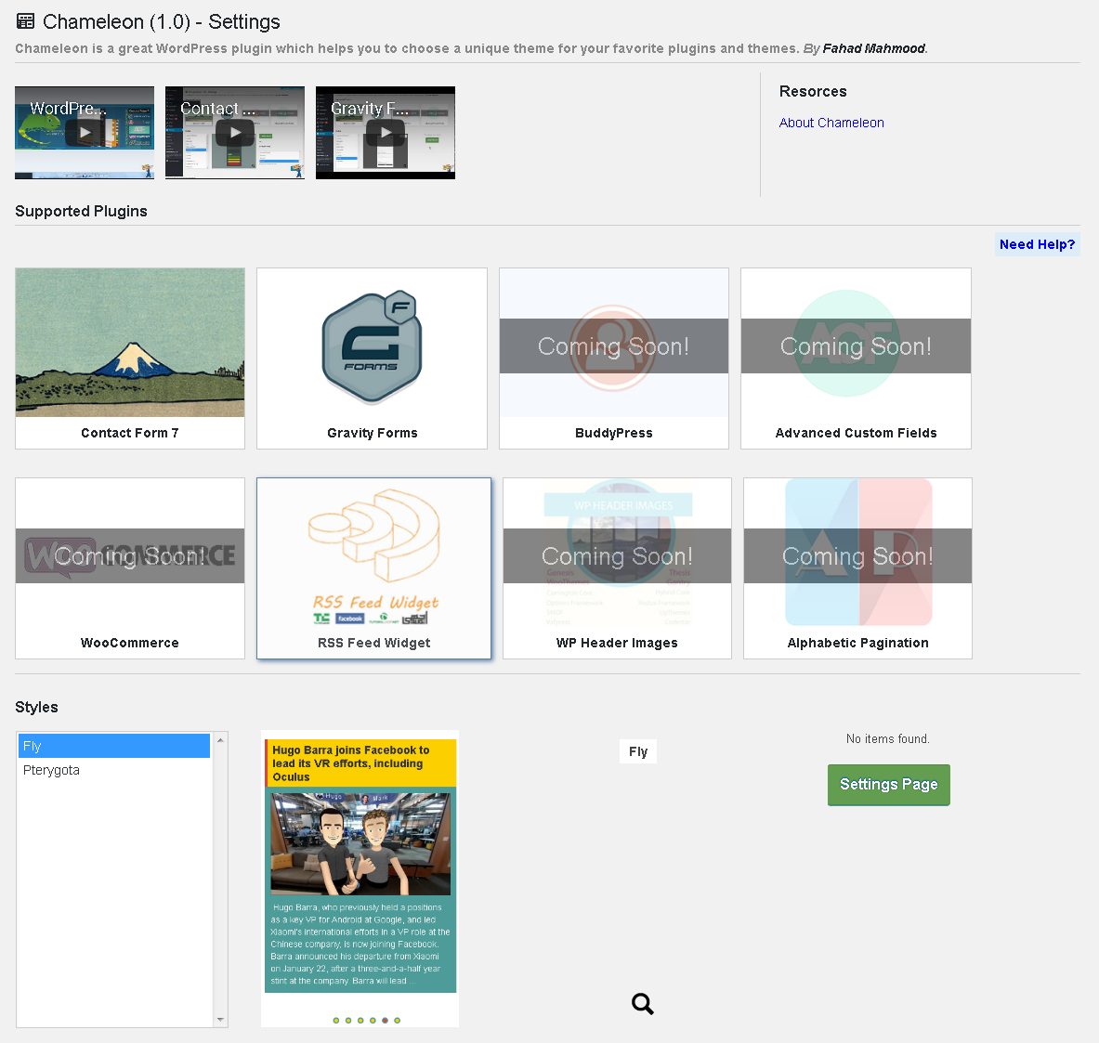Play the WordPress video thumbnail
The height and width of the screenshot is (1043, 1099).
click(x=85, y=133)
